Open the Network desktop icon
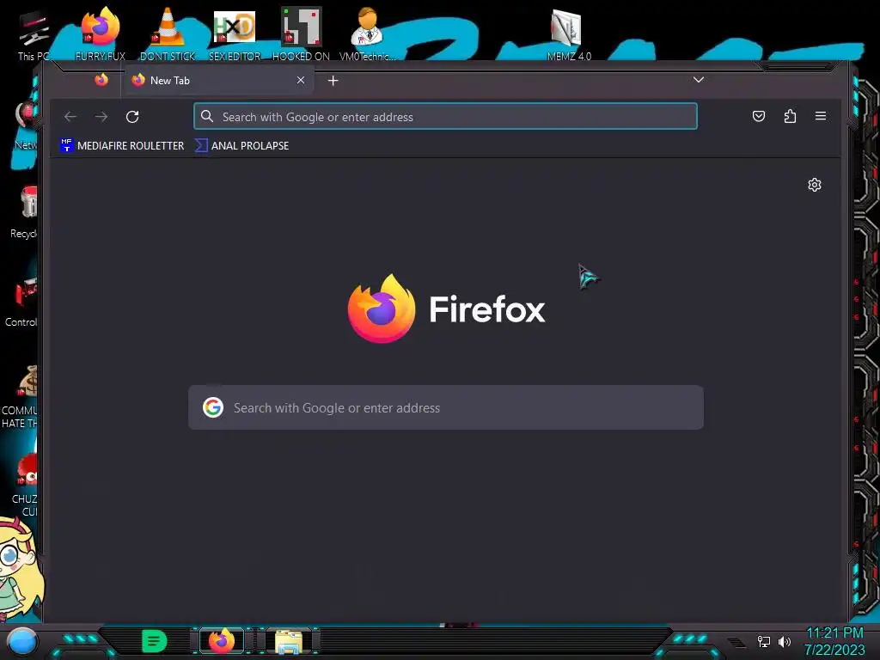Screen dimensions: 880x660 26,125
